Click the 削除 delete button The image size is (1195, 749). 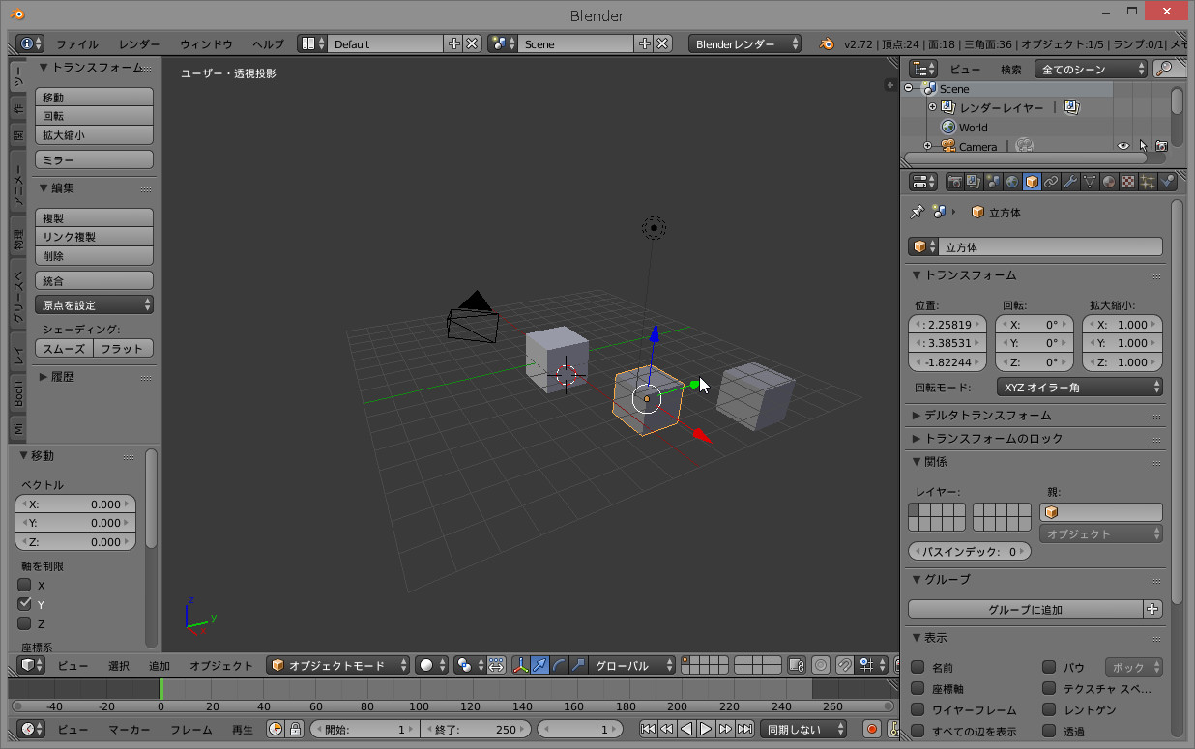tap(95, 256)
